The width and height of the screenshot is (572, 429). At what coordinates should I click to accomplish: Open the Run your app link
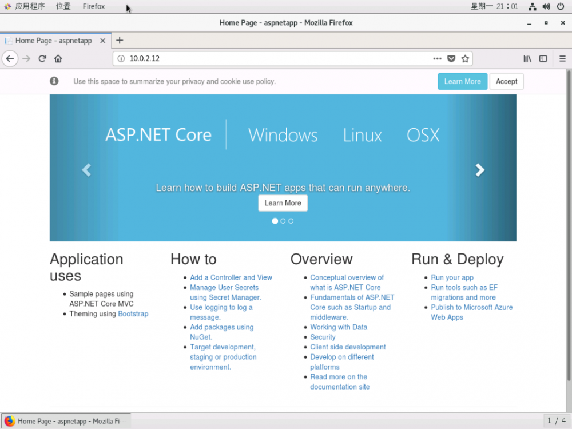click(452, 277)
